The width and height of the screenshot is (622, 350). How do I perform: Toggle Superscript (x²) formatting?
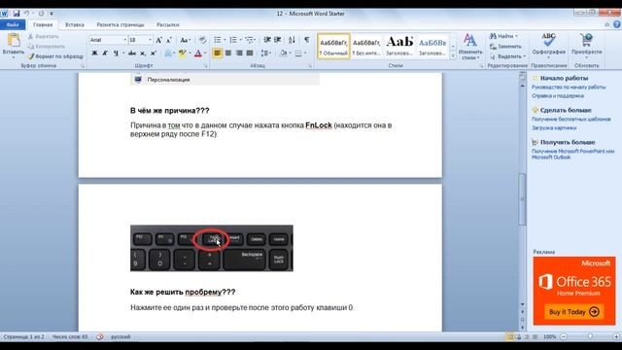(154, 53)
